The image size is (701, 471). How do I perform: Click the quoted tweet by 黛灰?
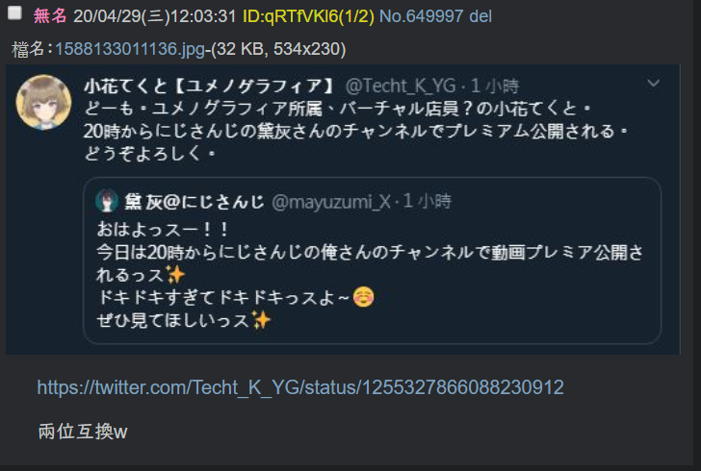(x=372, y=260)
